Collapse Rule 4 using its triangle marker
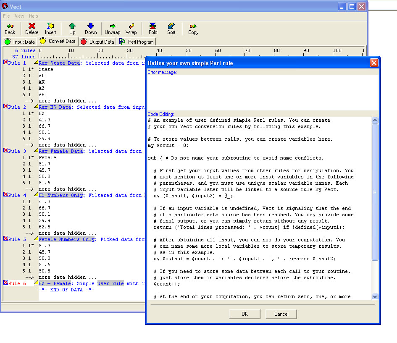The image size is (397, 343). pos(36,194)
